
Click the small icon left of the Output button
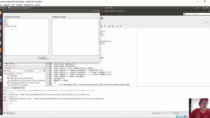pos(4,113)
